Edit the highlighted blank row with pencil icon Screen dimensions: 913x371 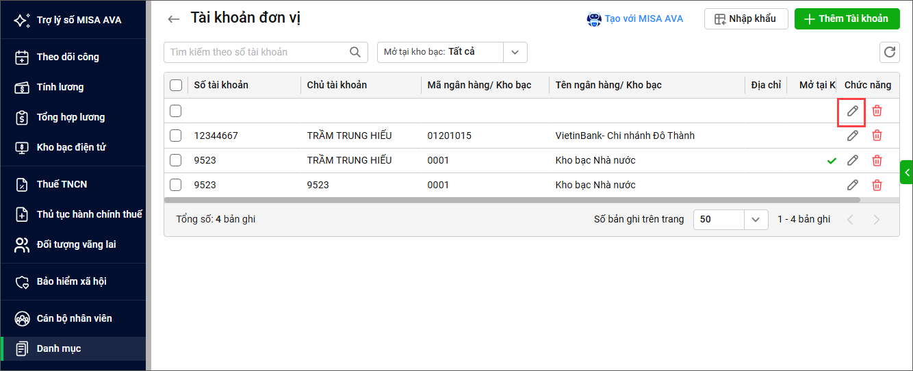point(852,111)
